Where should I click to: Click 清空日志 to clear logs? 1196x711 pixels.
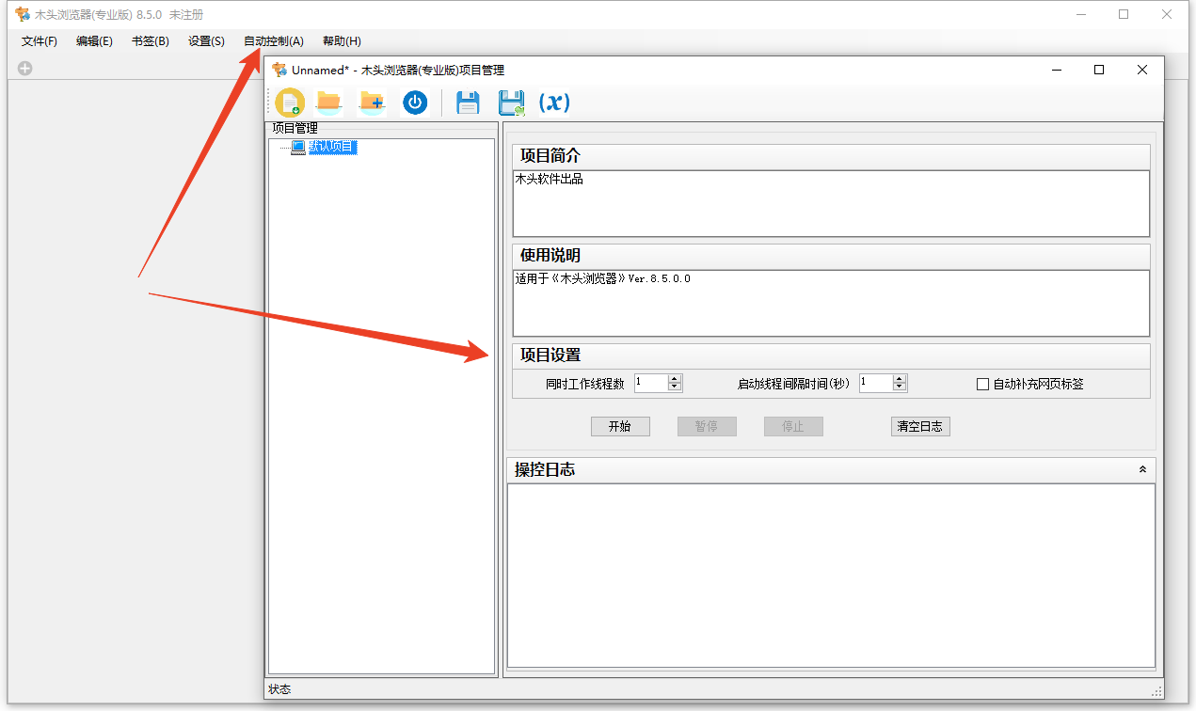click(919, 426)
